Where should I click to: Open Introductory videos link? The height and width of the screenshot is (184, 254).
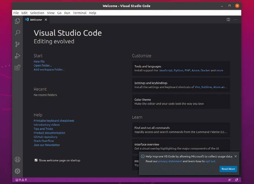pos(47,125)
